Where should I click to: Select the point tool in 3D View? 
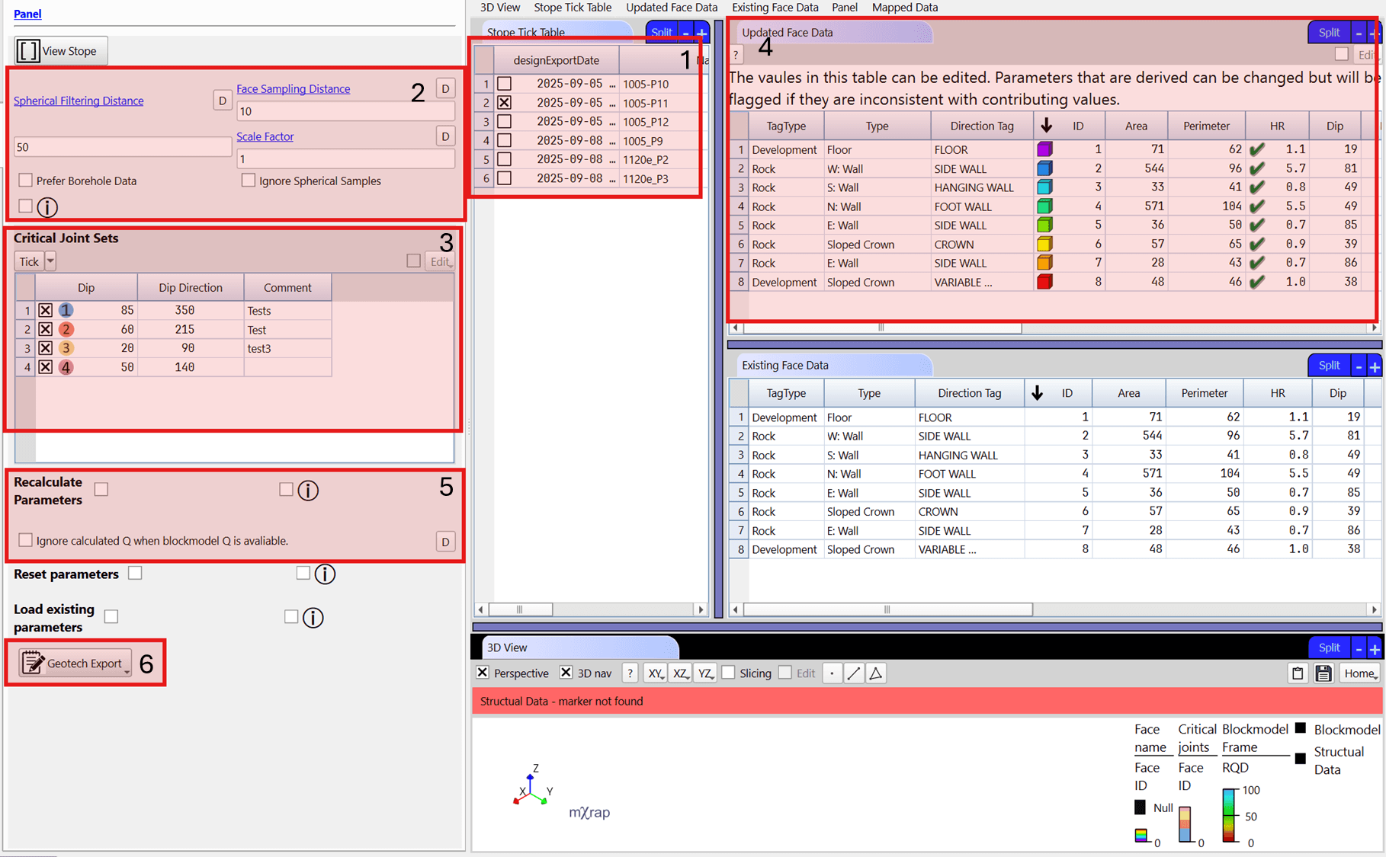tap(832, 673)
